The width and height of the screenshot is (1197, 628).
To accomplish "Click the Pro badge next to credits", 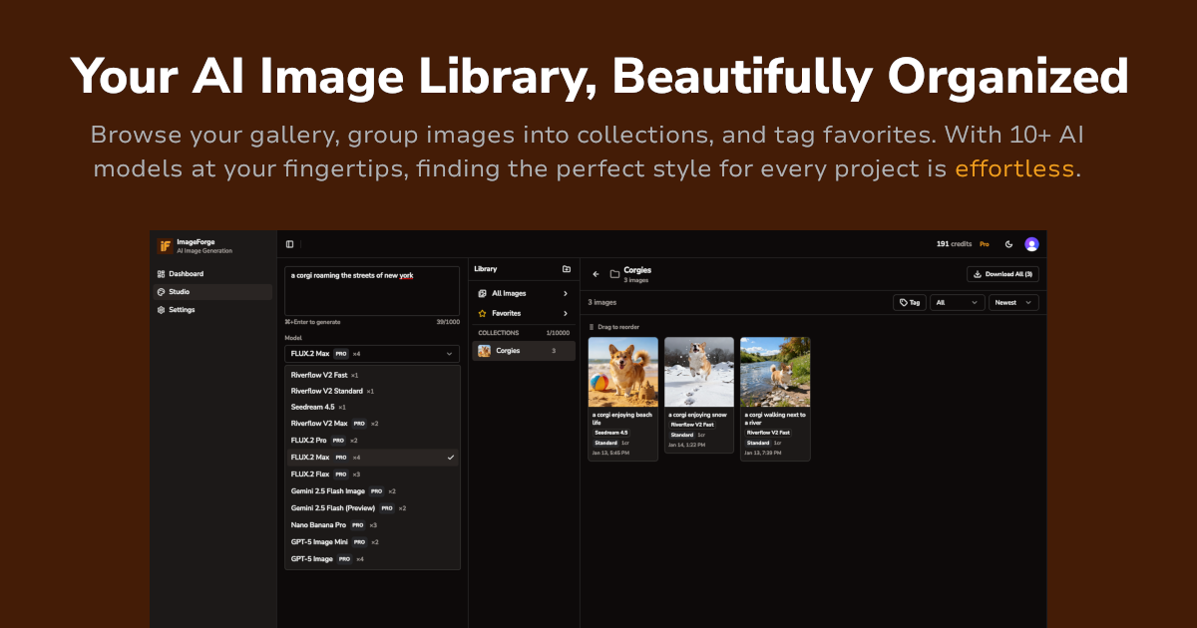I will 984,243.
